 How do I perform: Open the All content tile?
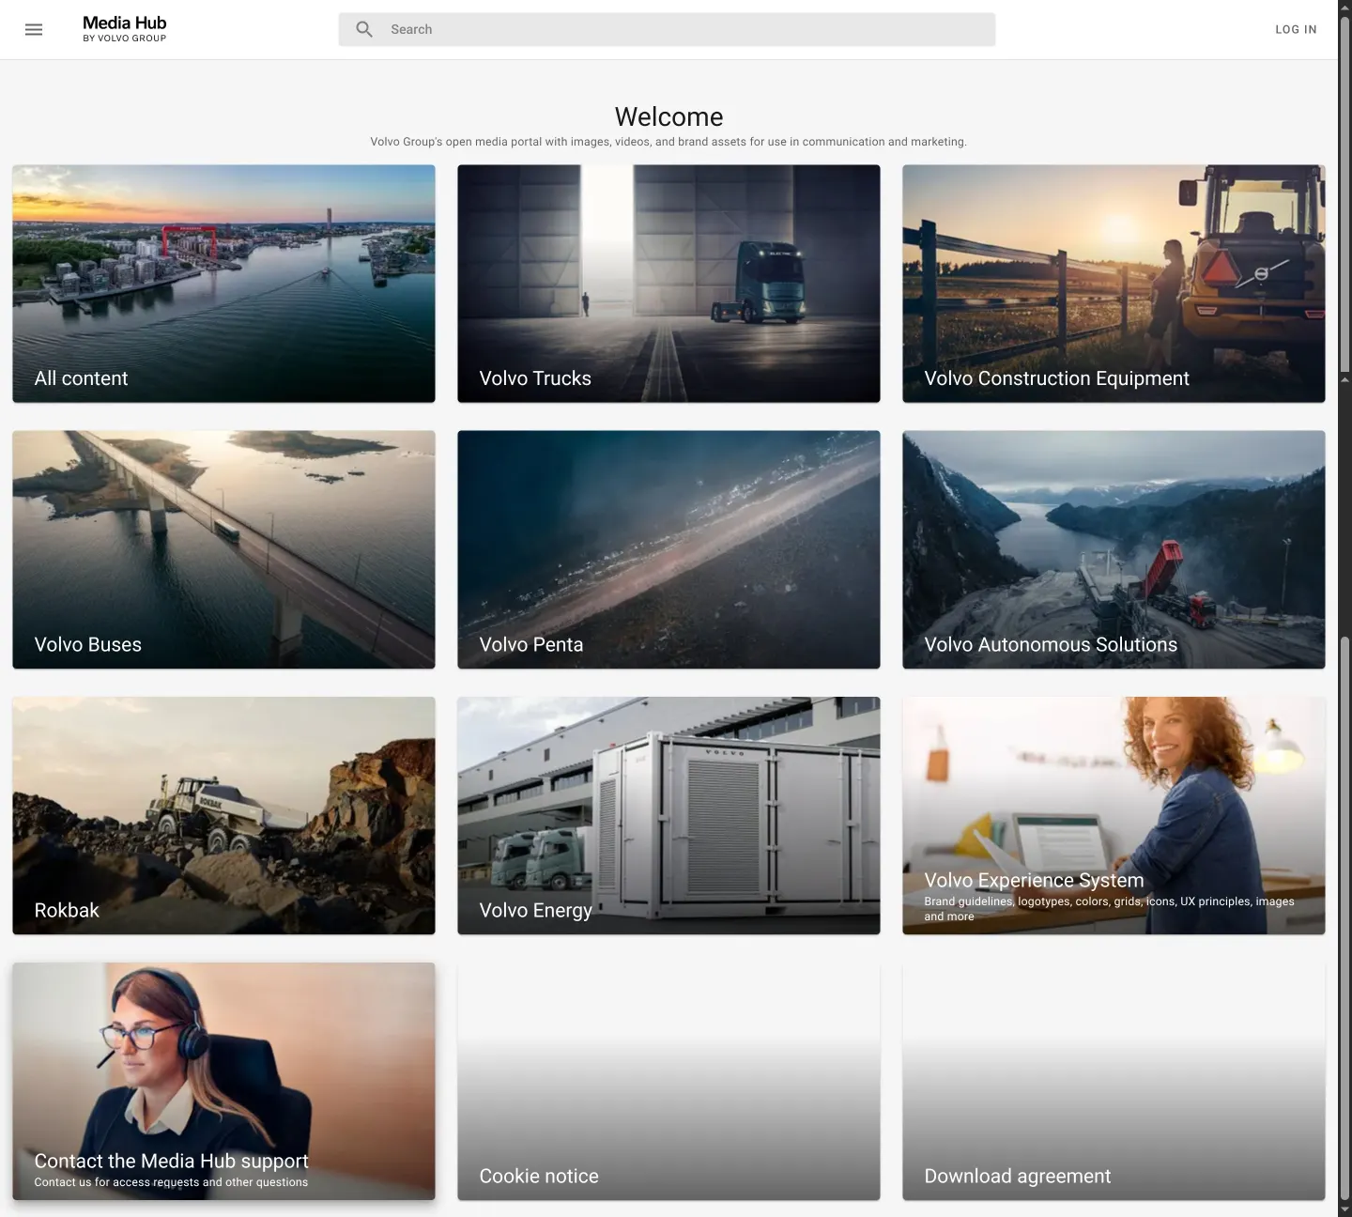click(x=223, y=284)
